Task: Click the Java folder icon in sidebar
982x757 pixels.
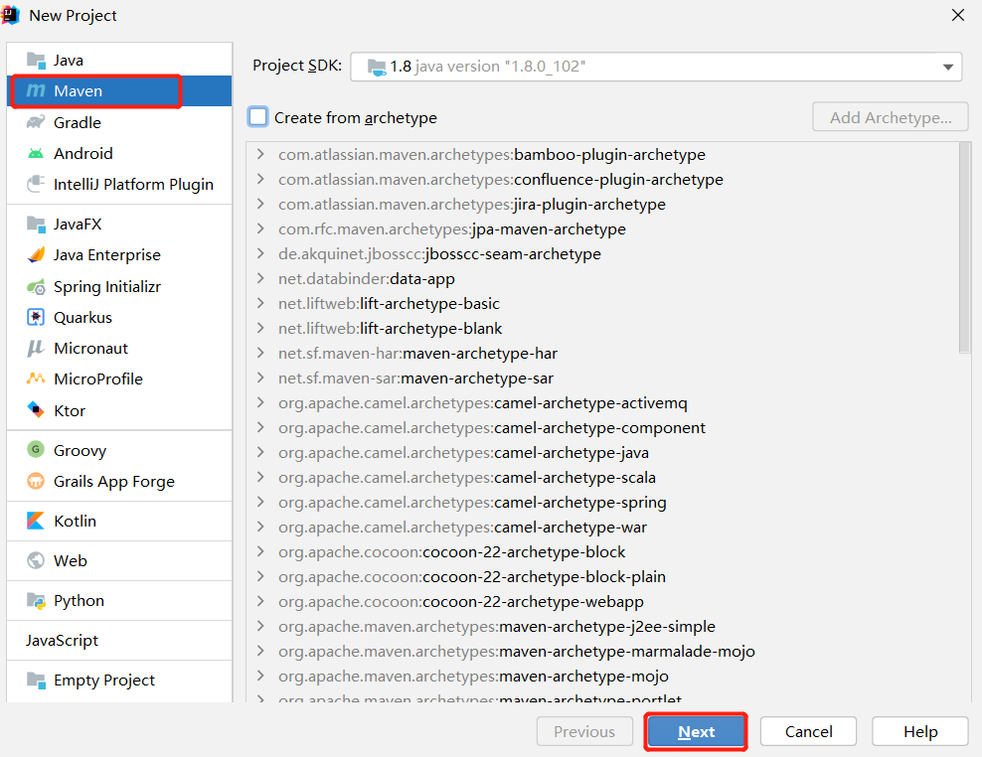Action: pyautogui.click(x=37, y=61)
